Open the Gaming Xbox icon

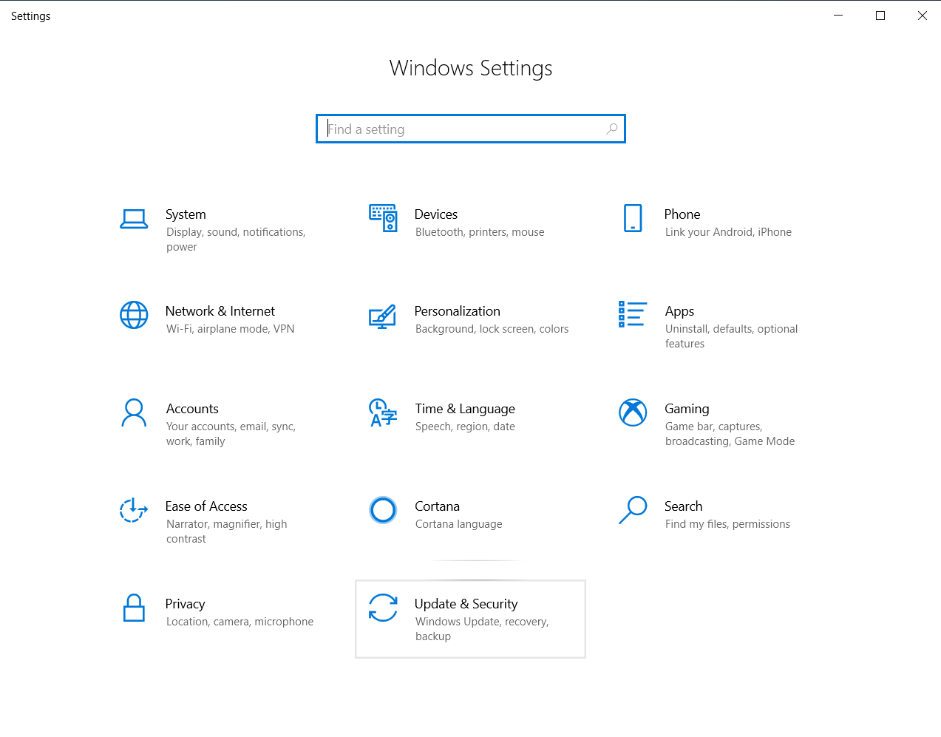(x=633, y=412)
